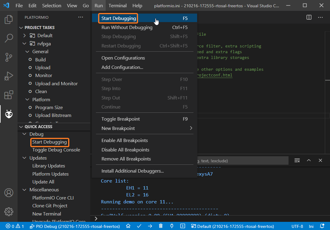Collapse the General task group
The width and height of the screenshot is (330, 230).
click(x=27, y=52)
